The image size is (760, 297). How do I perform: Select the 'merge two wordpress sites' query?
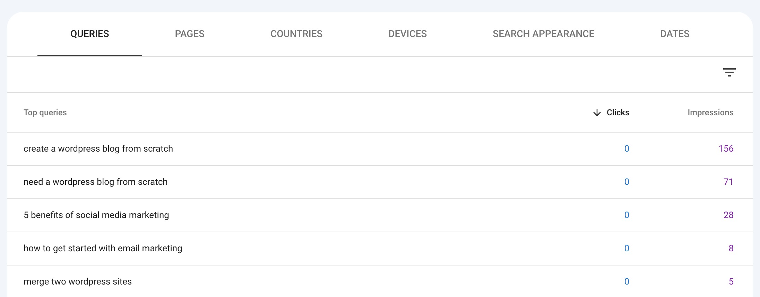tap(78, 281)
